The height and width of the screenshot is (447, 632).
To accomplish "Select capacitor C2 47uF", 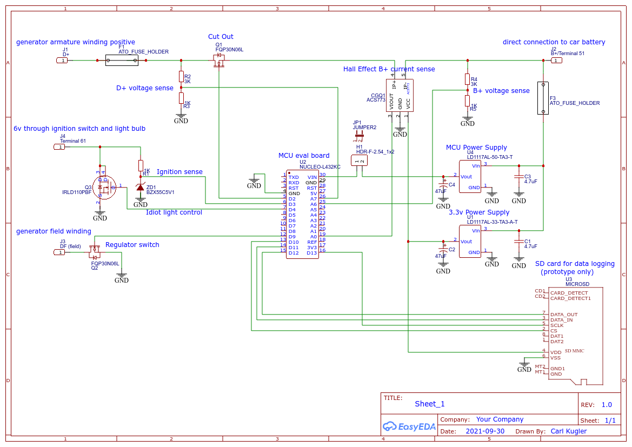I will coord(443,250).
